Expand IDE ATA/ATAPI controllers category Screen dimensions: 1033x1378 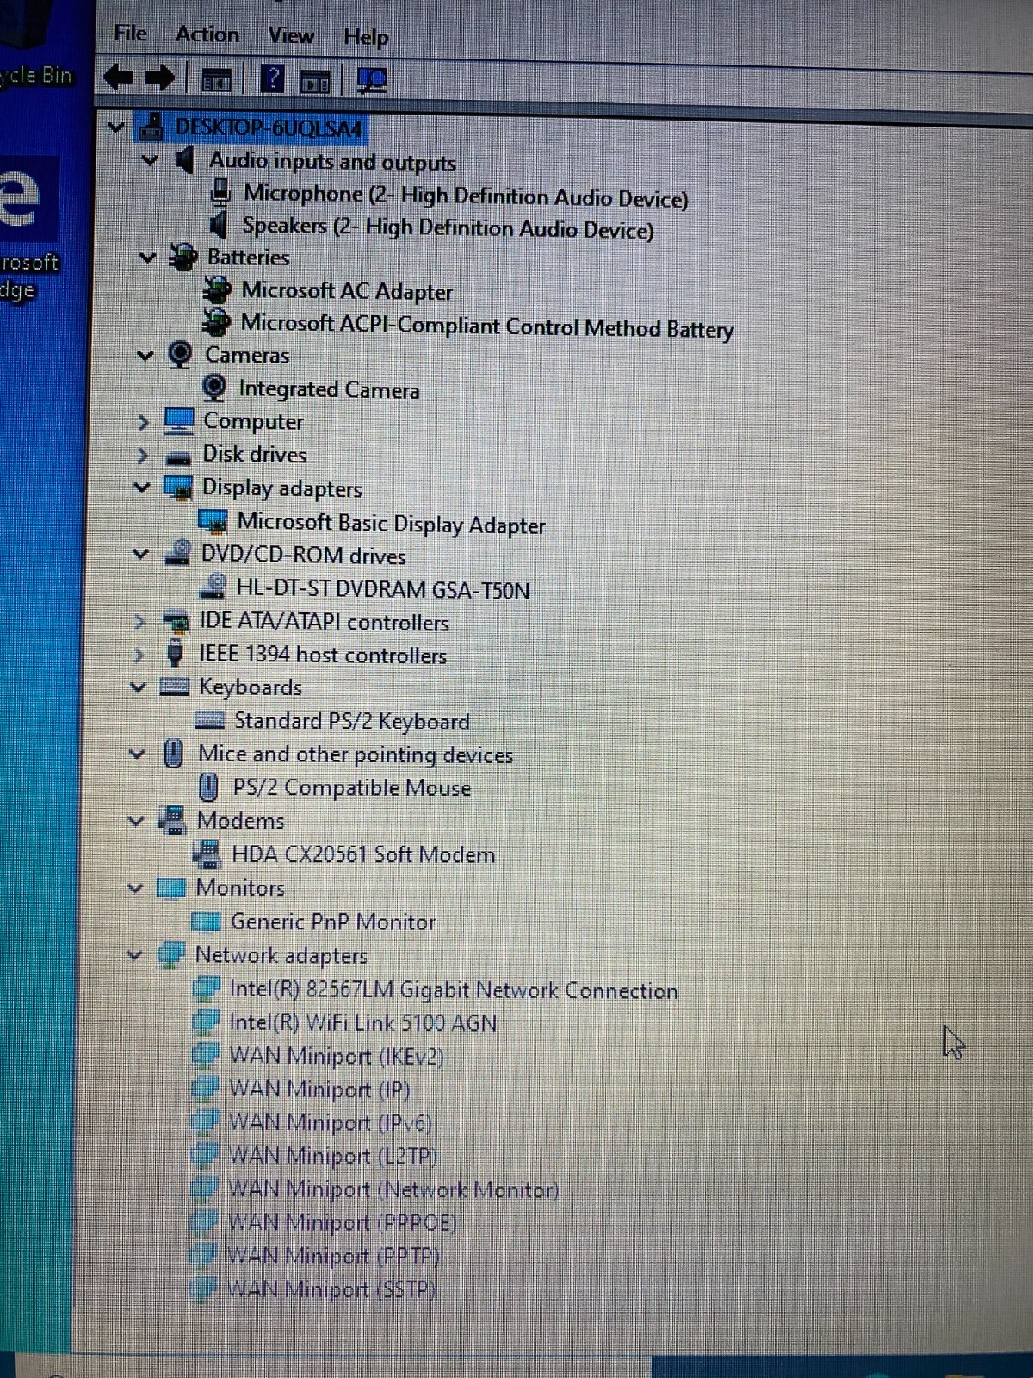coord(139,621)
